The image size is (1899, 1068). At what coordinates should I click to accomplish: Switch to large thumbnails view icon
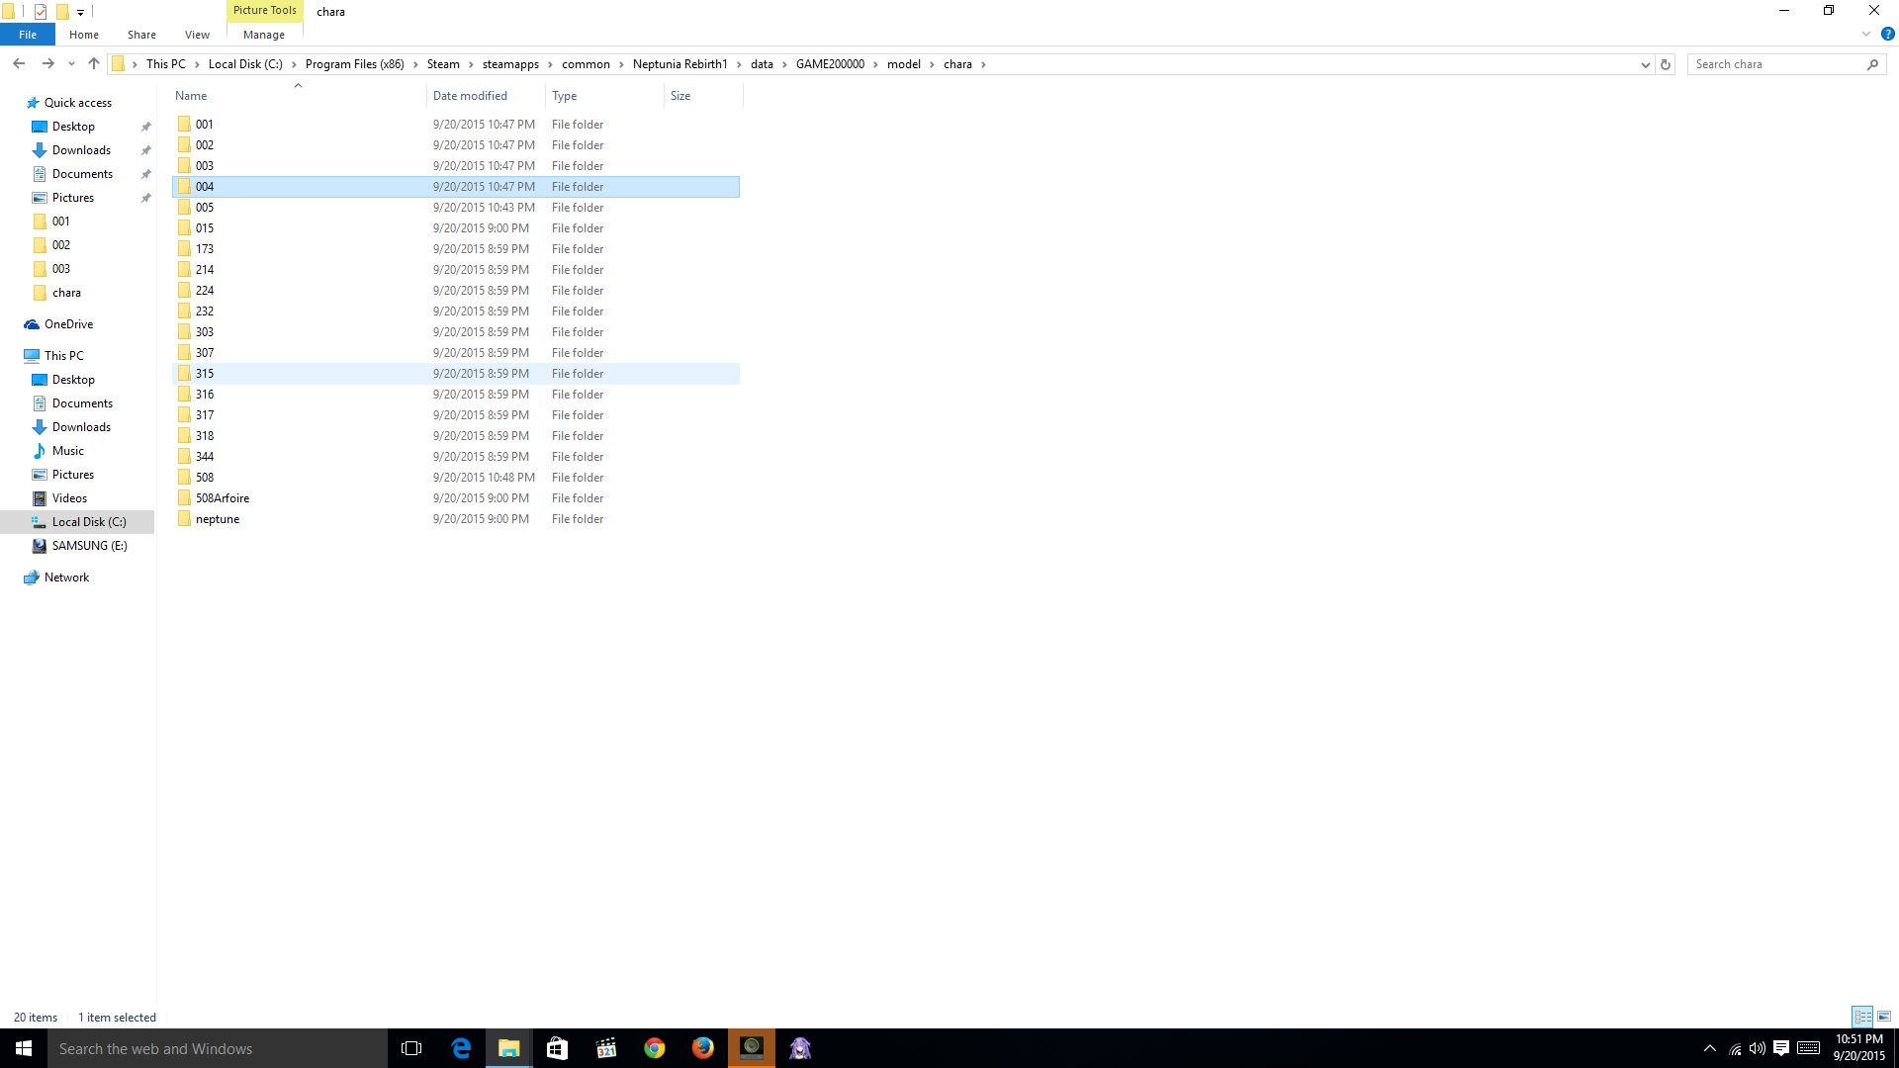1884,1017
